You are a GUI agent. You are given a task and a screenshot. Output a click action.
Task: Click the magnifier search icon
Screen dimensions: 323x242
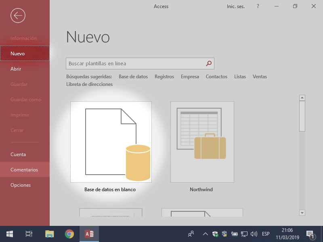[209, 63]
